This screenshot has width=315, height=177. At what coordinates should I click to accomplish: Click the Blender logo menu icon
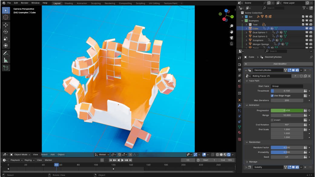(4, 3)
